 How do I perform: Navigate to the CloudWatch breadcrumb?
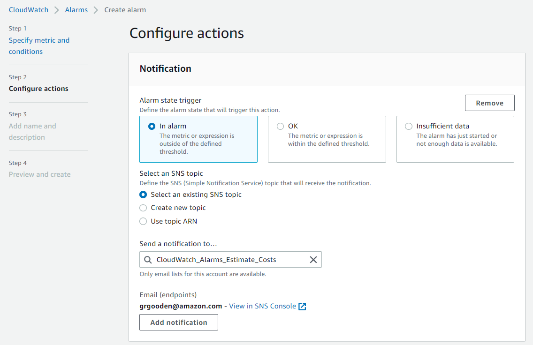coord(28,9)
